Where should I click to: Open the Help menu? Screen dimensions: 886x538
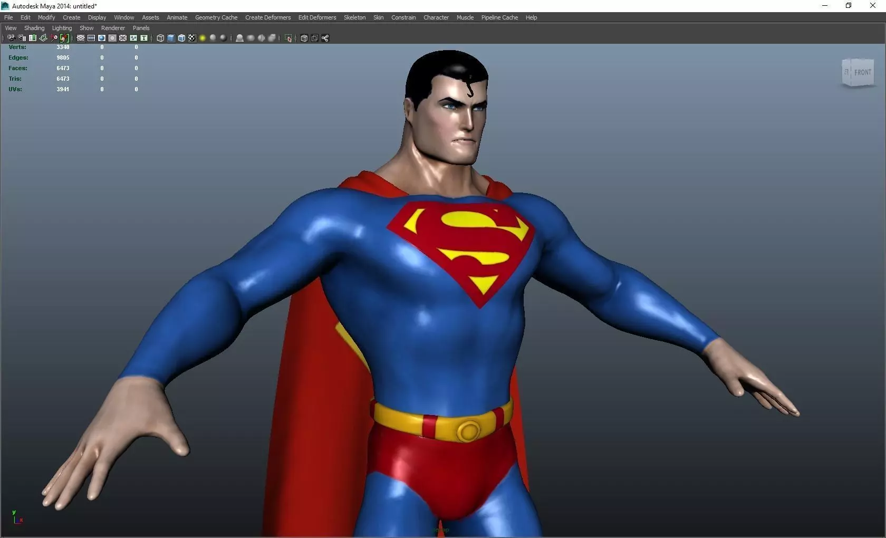[x=531, y=17]
